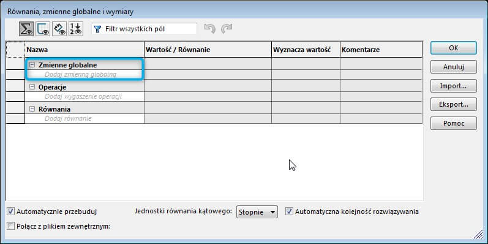Click the Komentarze column header
The image size is (488, 244).
pyautogui.click(x=381, y=50)
